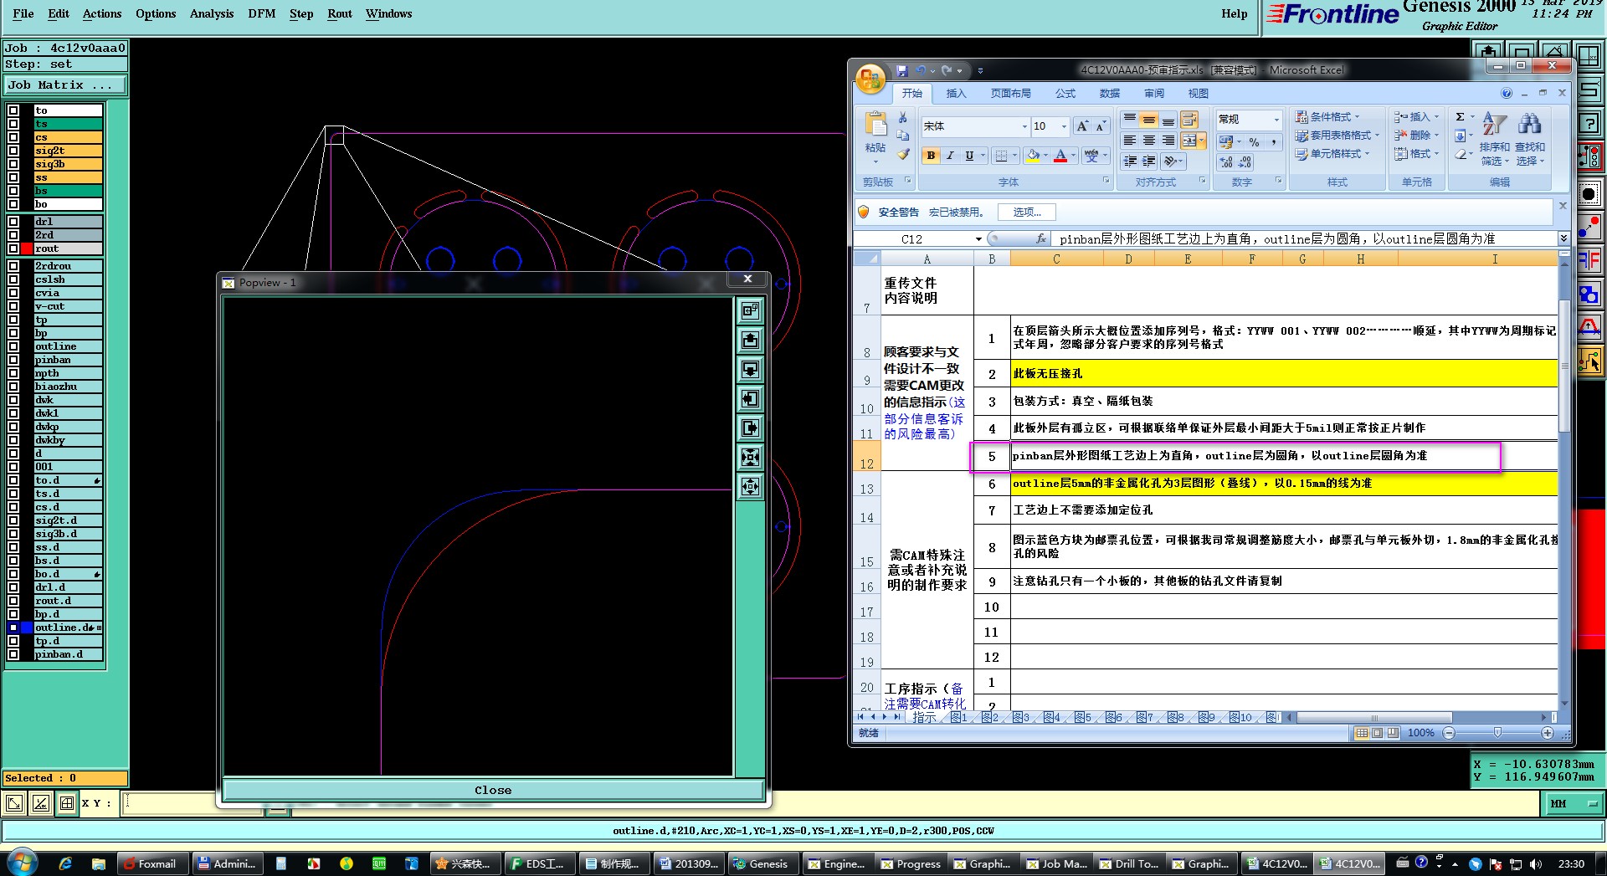Click the pan-down icon in Popview toolbar
Image resolution: width=1607 pixels, height=876 pixels.
click(750, 370)
